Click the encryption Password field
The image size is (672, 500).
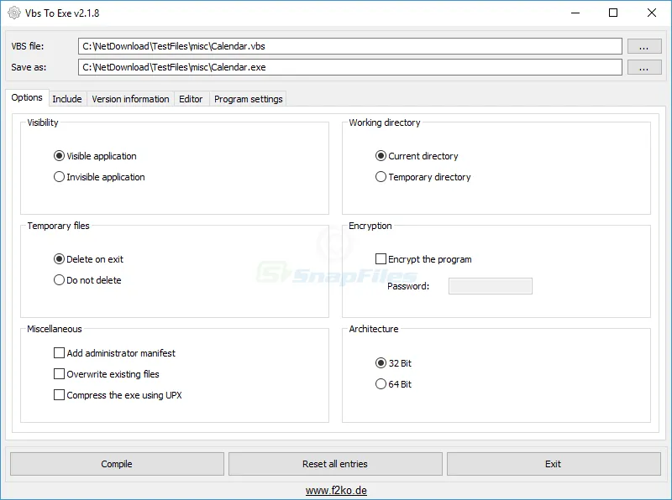pyautogui.click(x=491, y=286)
